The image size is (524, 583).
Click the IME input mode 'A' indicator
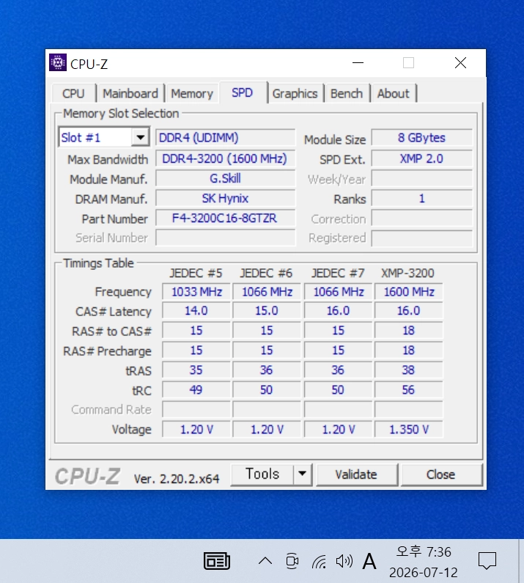point(369,561)
